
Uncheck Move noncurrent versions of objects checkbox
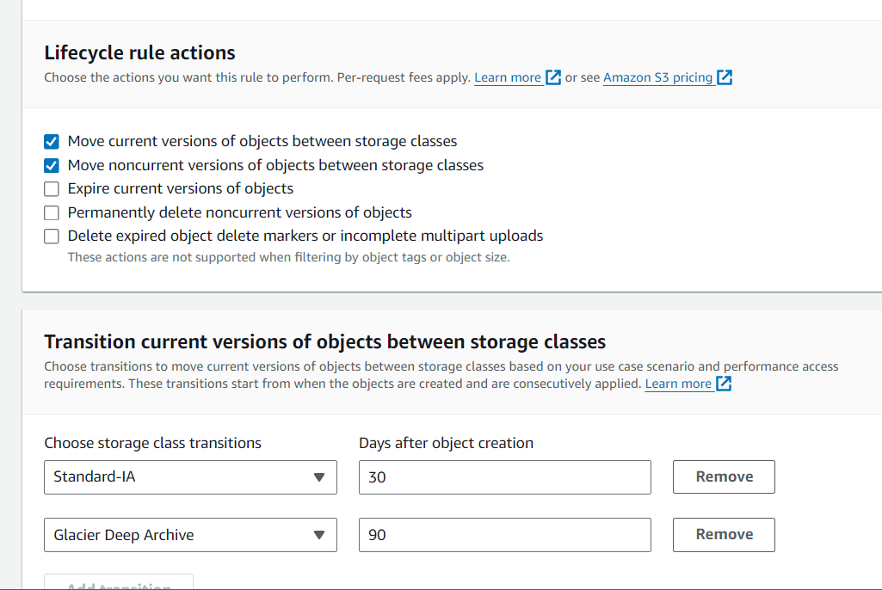(51, 165)
